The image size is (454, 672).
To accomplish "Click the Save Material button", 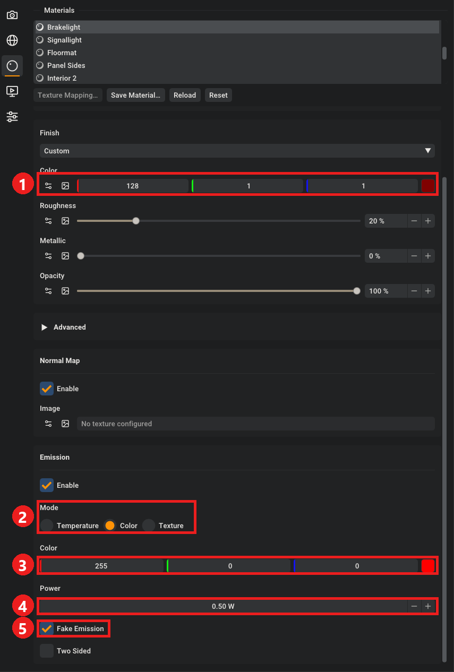I will (x=135, y=95).
